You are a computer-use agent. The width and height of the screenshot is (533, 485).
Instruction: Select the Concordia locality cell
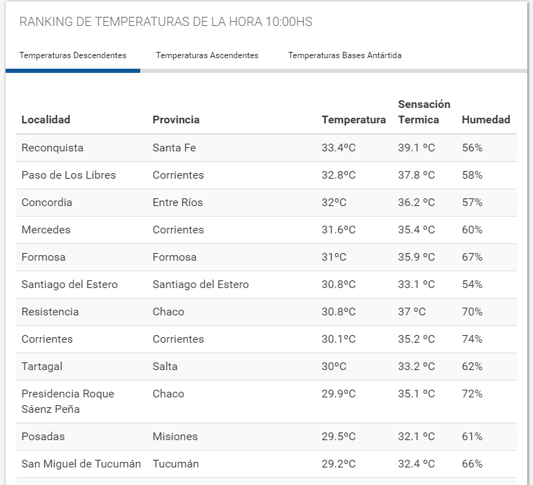point(47,203)
